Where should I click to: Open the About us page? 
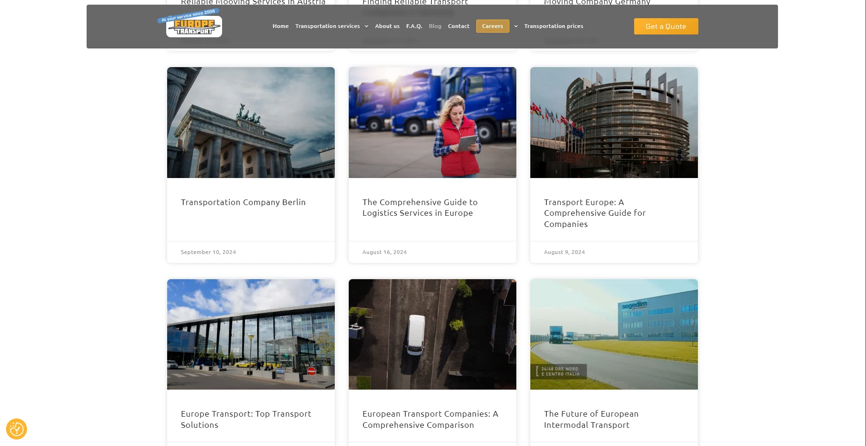pyautogui.click(x=387, y=26)
